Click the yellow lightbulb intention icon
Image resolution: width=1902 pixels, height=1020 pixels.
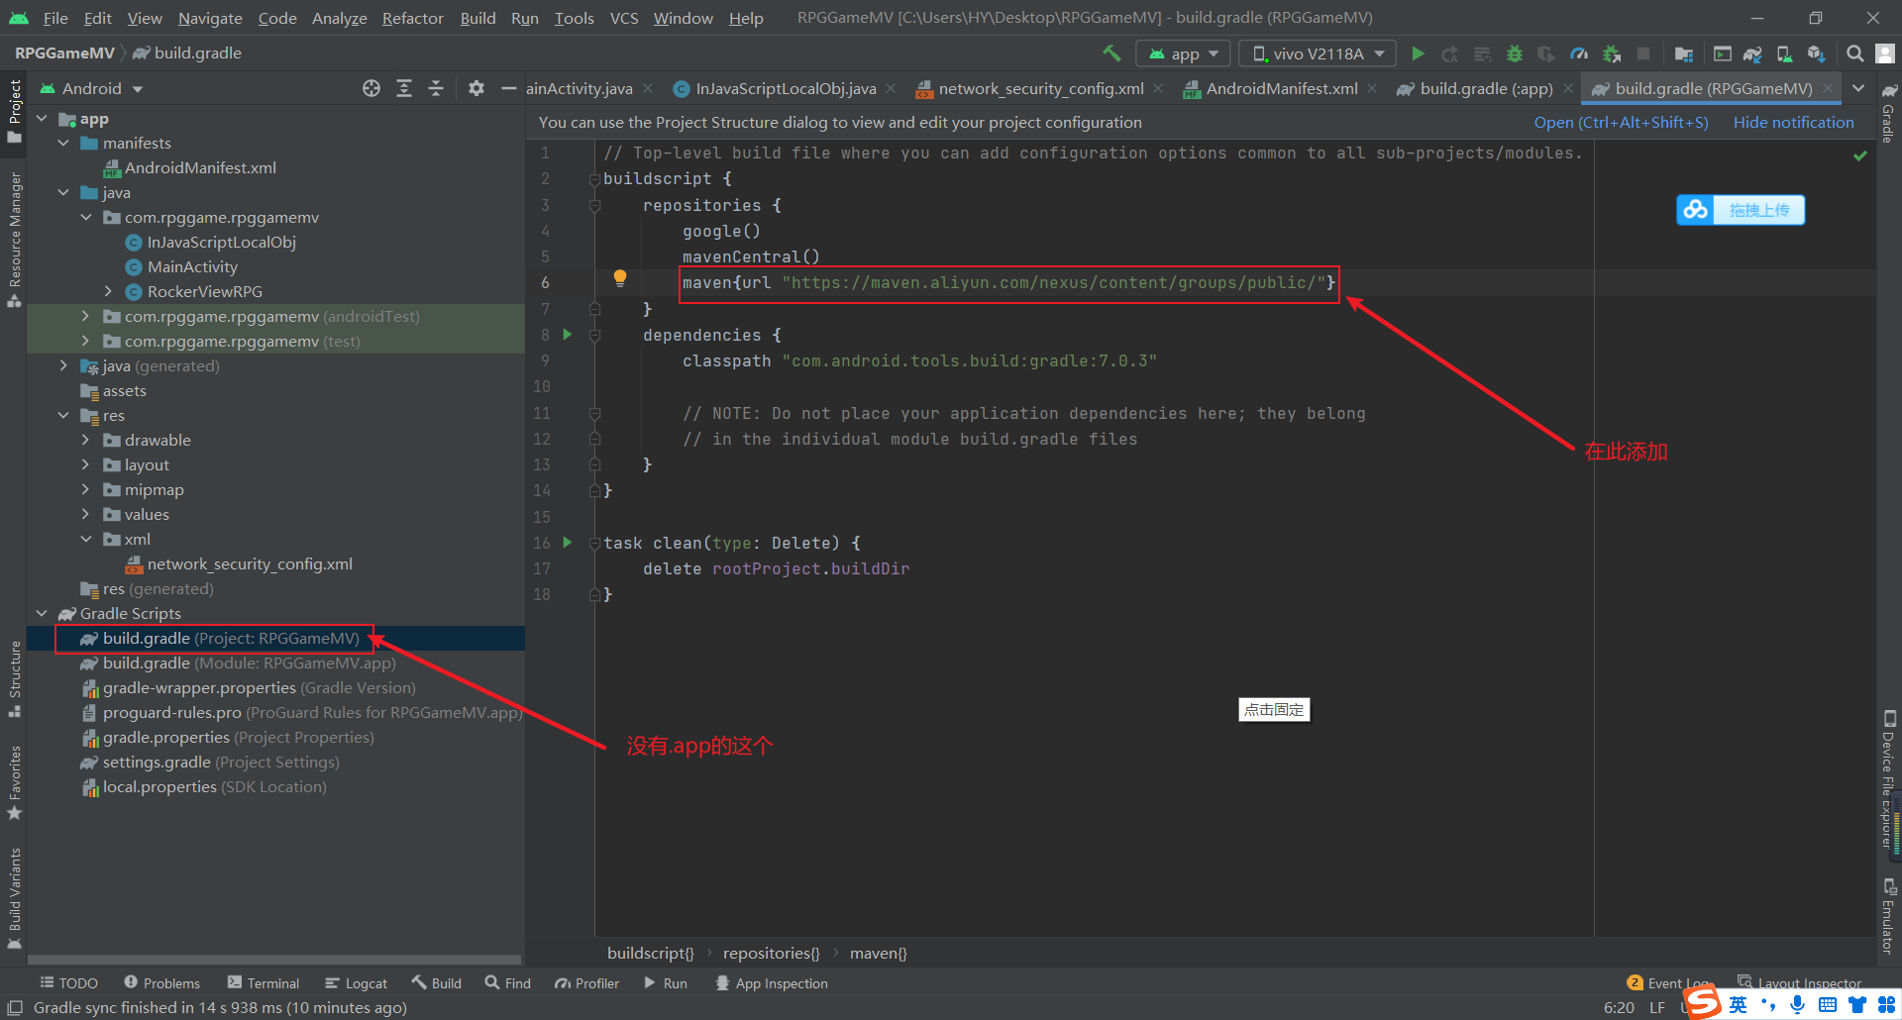click(620, 278)
